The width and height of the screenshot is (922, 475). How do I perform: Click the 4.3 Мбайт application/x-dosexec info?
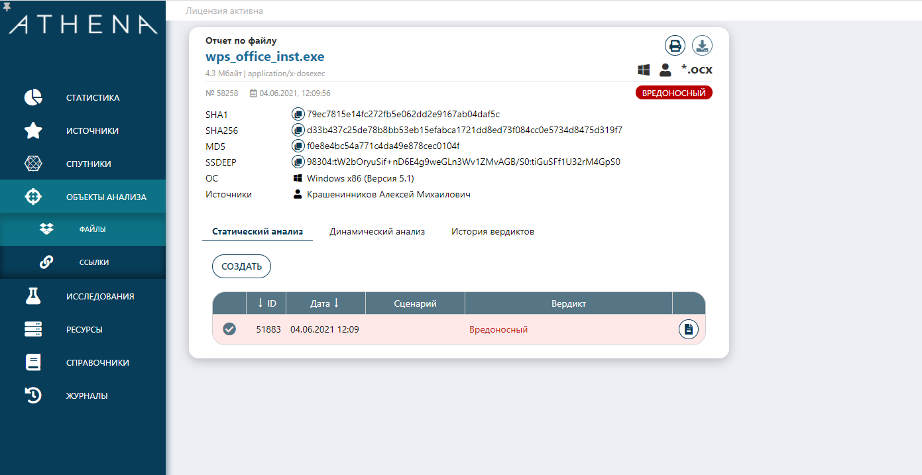pos(265,74)
